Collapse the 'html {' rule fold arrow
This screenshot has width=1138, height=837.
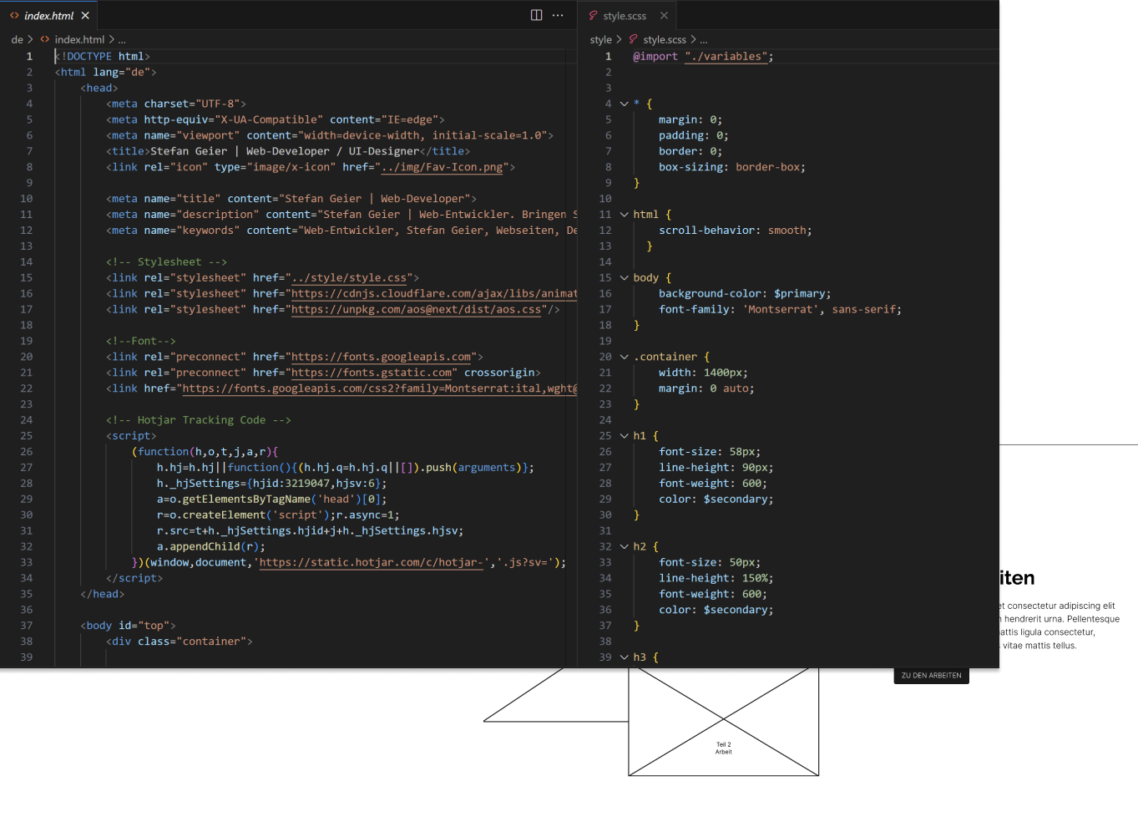pyautogui.click(x=624, y=215)
